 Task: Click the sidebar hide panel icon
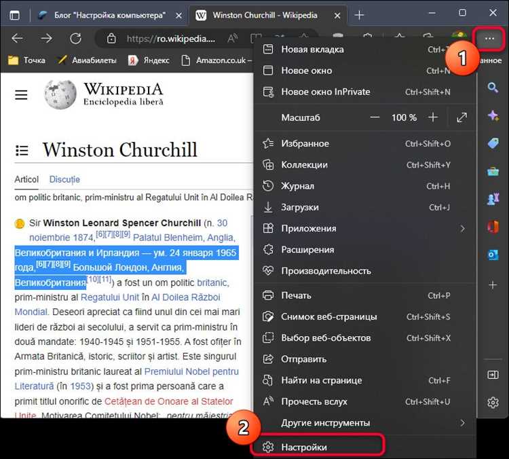pyautogui.click(x=493, y=375)
